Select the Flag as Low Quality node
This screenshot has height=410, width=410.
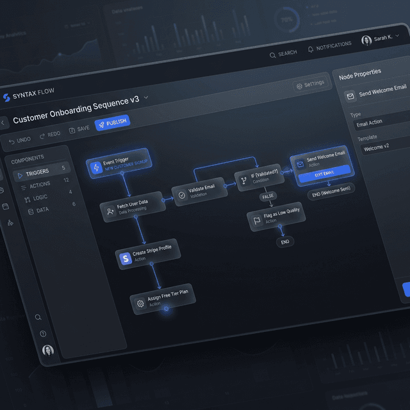(276, 217)
